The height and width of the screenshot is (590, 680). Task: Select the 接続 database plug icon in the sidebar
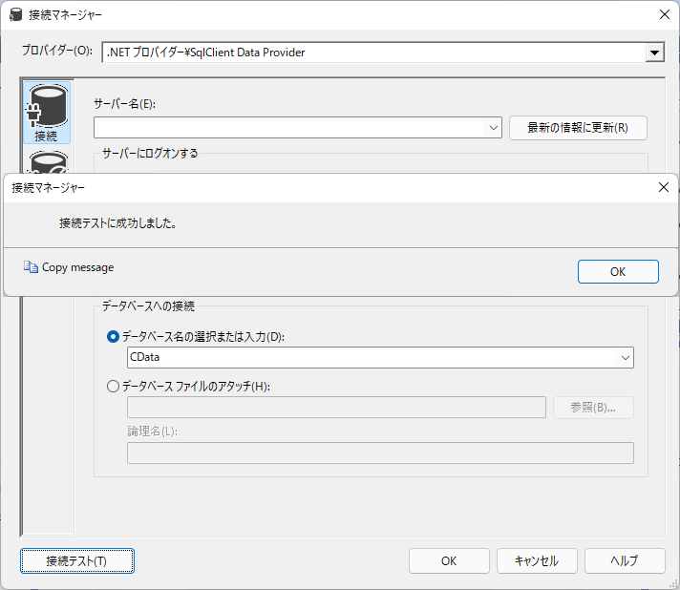[47, 113]
